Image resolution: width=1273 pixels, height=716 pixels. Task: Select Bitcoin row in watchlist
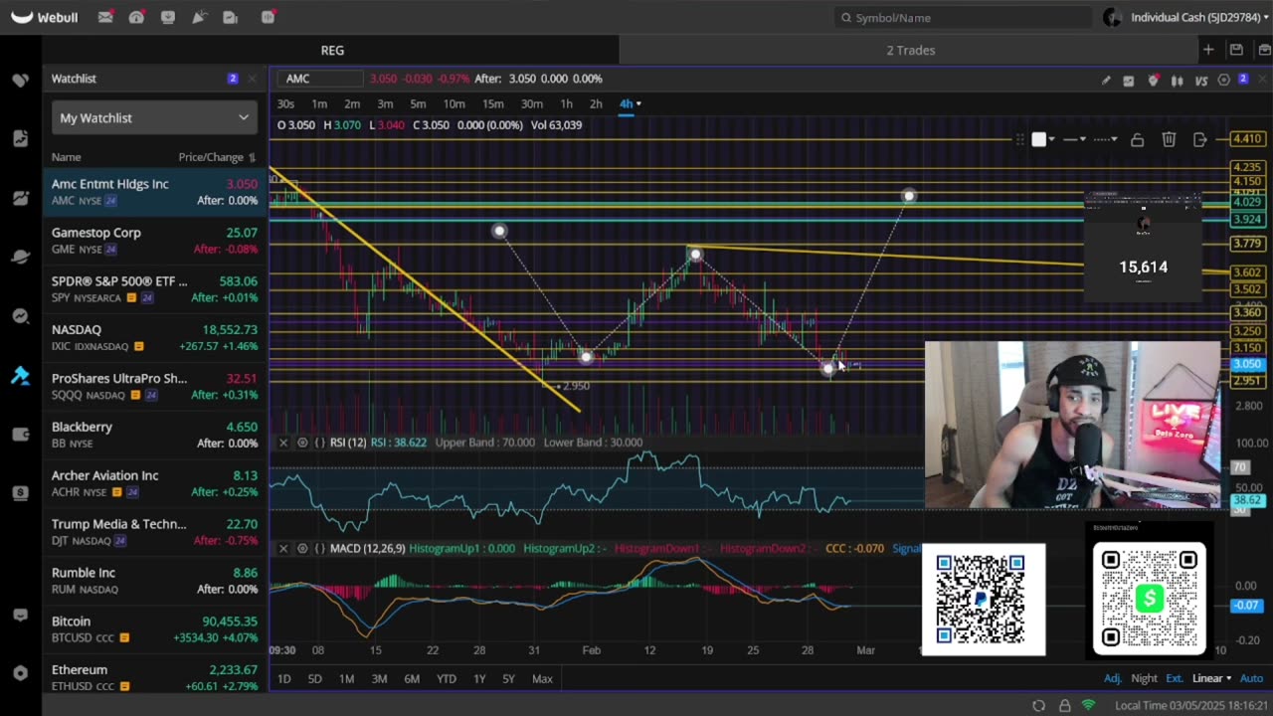(154, 628)
